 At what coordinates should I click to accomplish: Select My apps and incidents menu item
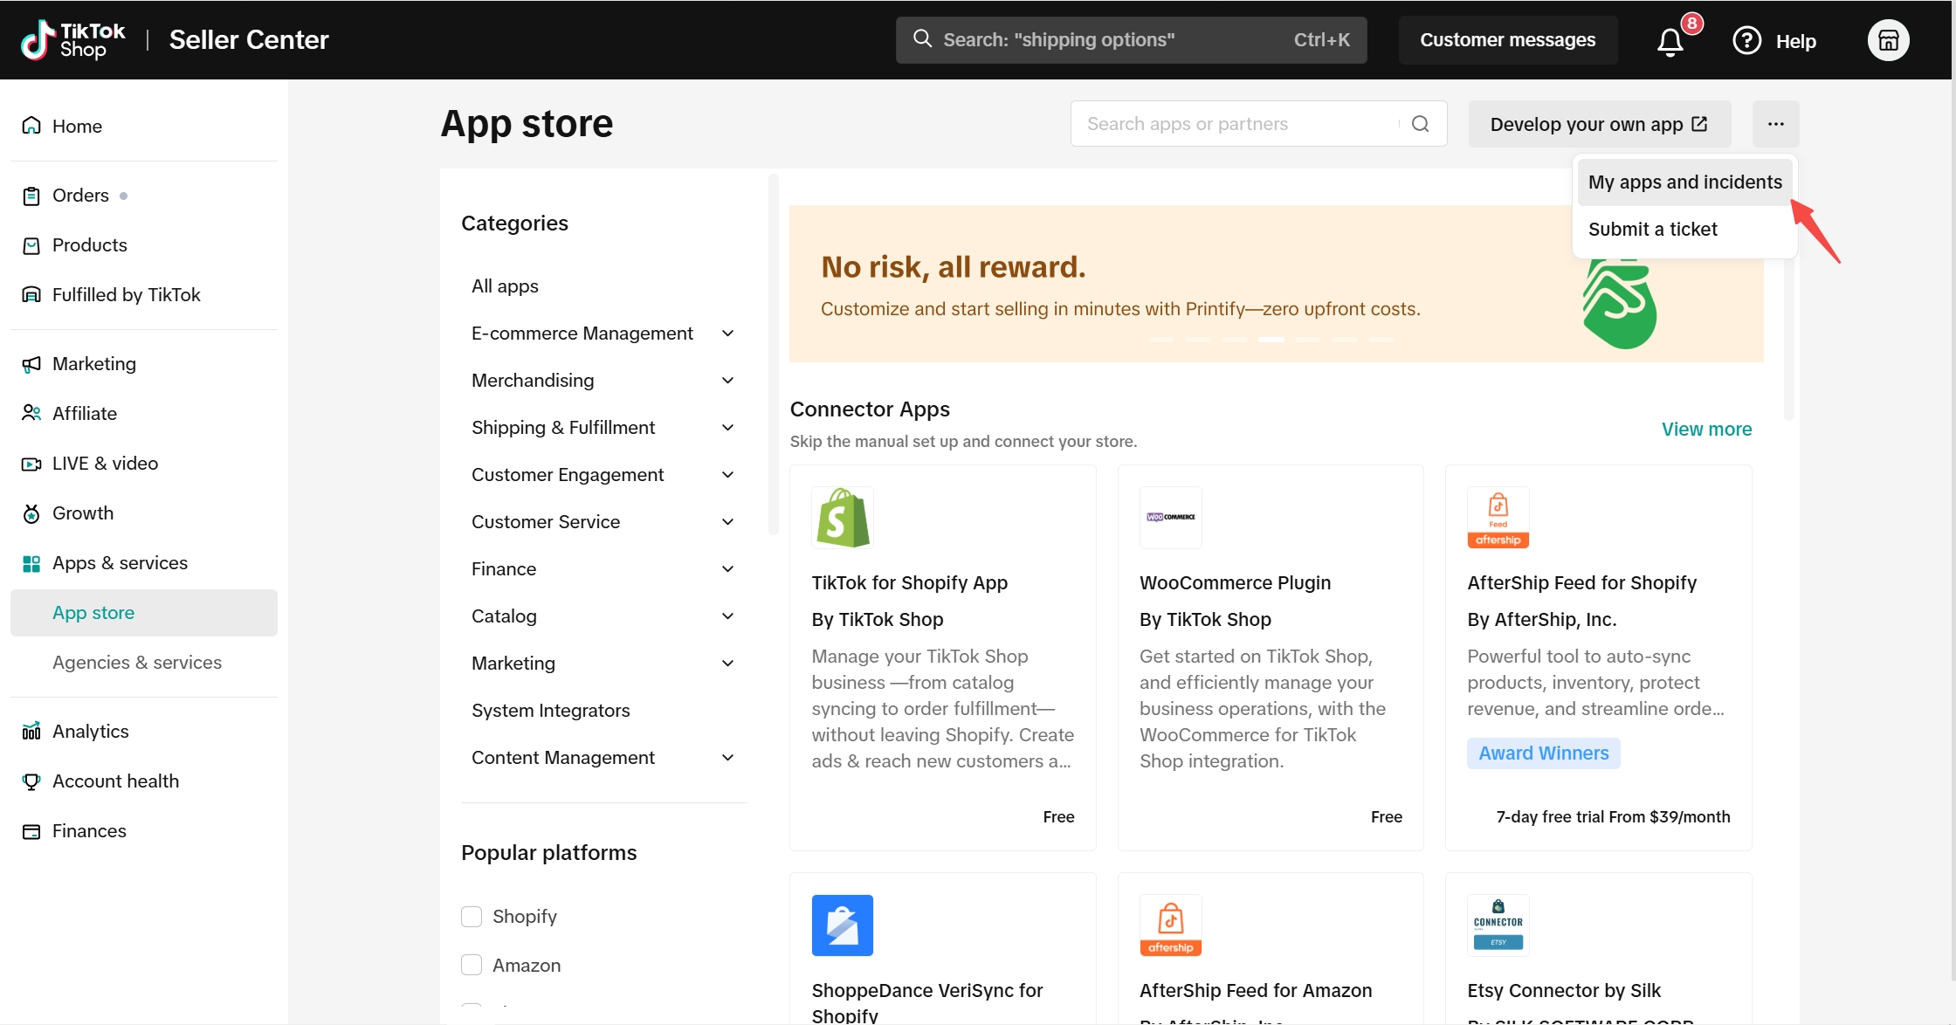point(1684,182)
